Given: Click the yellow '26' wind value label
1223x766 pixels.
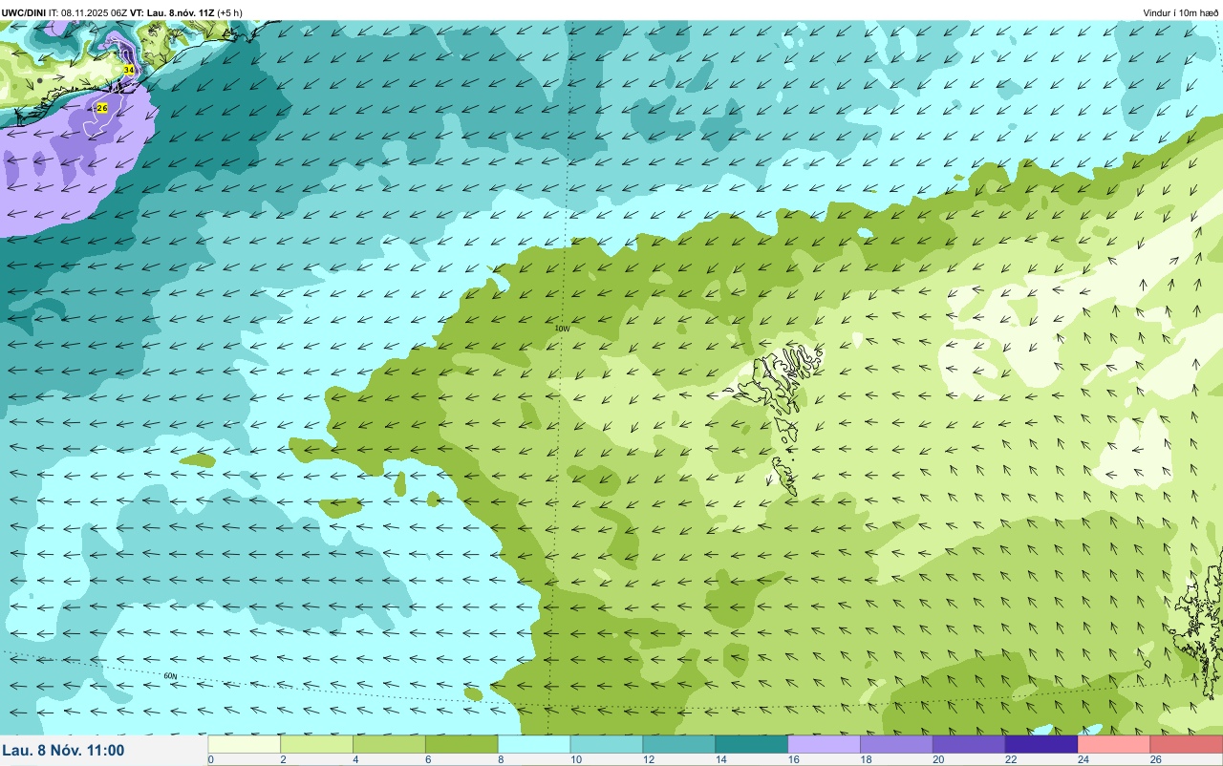Looking at the screenshot, I should (x=102, y=108).
